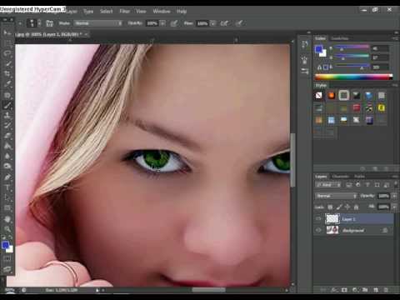Select the Gradient tool
The image size is (400, 300).
pyautogui.click(x=7, y=146)
